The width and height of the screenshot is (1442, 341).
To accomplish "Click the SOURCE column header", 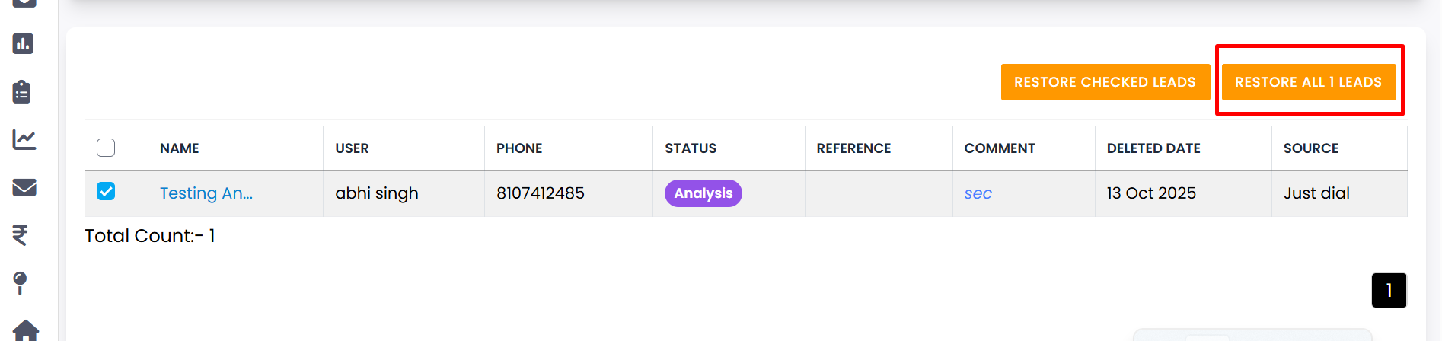I will 1310,148.
